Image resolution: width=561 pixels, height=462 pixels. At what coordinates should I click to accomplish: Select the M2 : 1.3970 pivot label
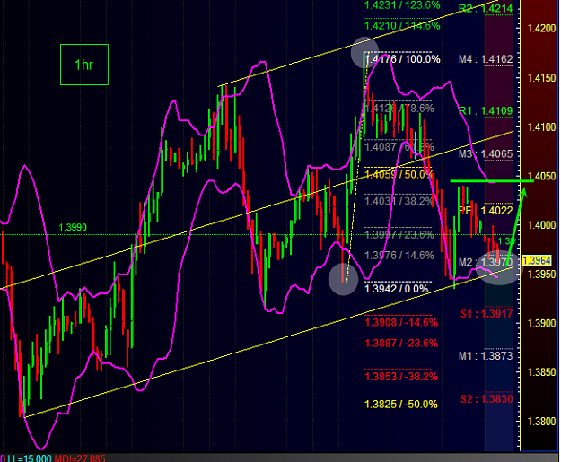[x=486, y=262]
